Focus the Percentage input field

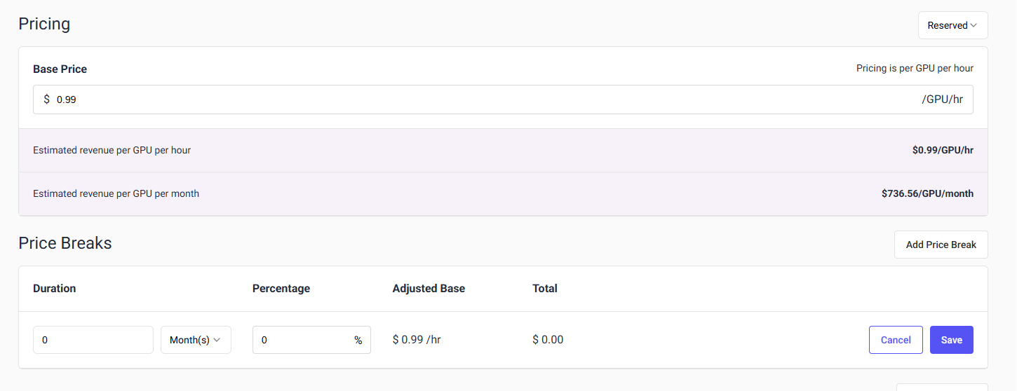click(302, 340)
